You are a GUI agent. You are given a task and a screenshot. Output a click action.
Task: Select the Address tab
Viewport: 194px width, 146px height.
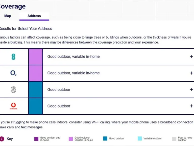[x=34, y=16]
